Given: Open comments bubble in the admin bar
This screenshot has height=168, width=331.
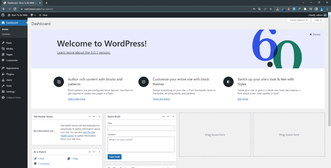Looking at the screenshot, I should tap(33, 15).
